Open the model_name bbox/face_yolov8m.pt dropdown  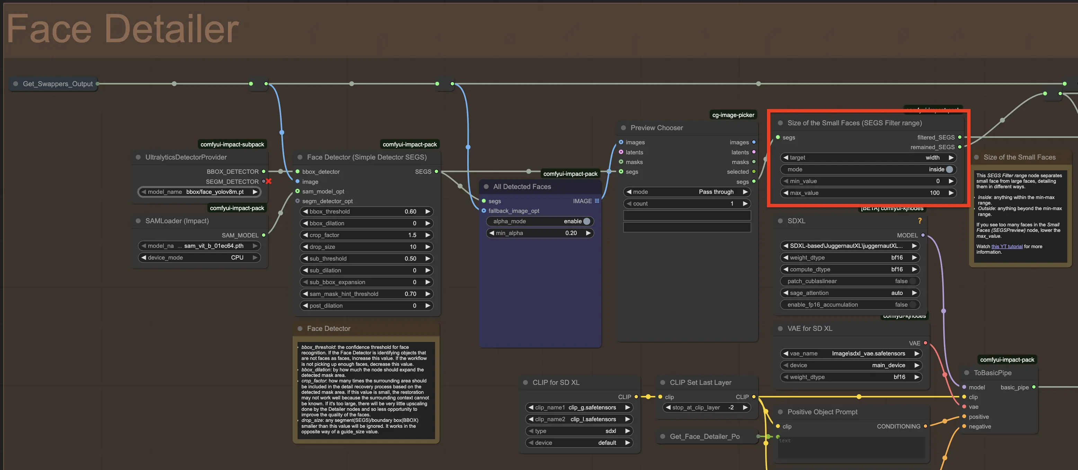pos(199,192)
